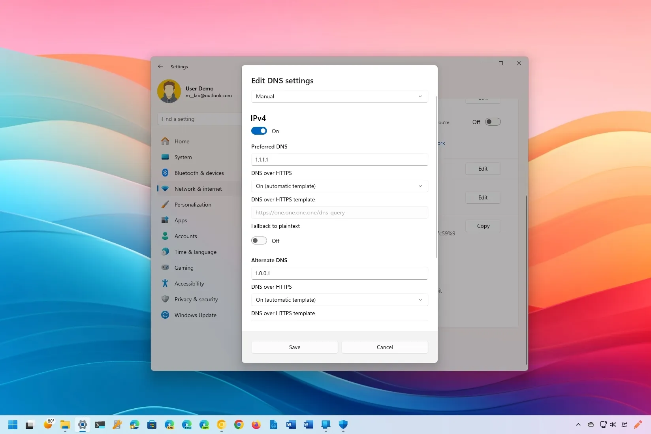Image resolution: width=651 pixels, height=434 pixels.
Task: Open Preferred DNS over HTTPS dropdown
Action: pos(339,186)
